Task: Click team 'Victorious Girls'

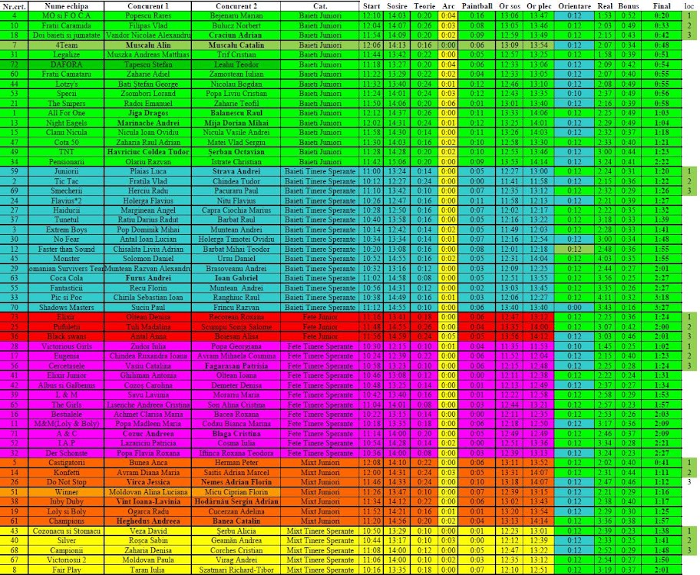Action: coord(66,346)
